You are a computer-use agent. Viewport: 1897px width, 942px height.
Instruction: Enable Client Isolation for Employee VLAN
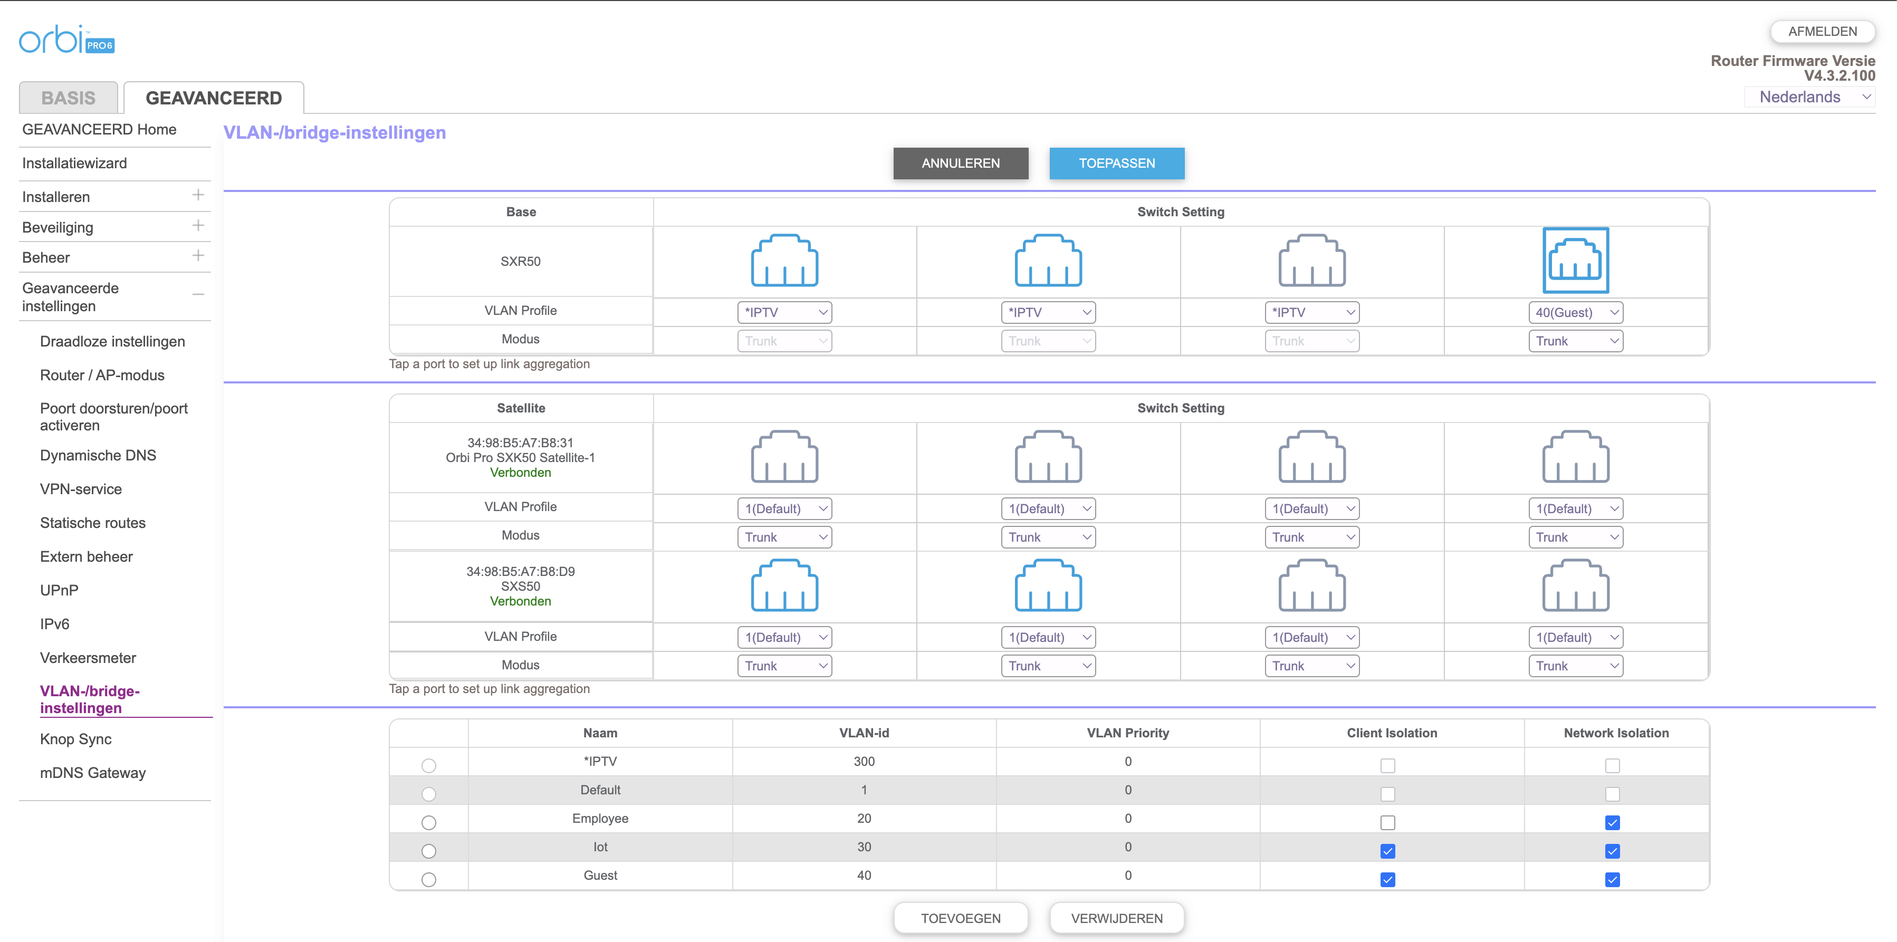pyautogui.click(x=1387, y=823)
